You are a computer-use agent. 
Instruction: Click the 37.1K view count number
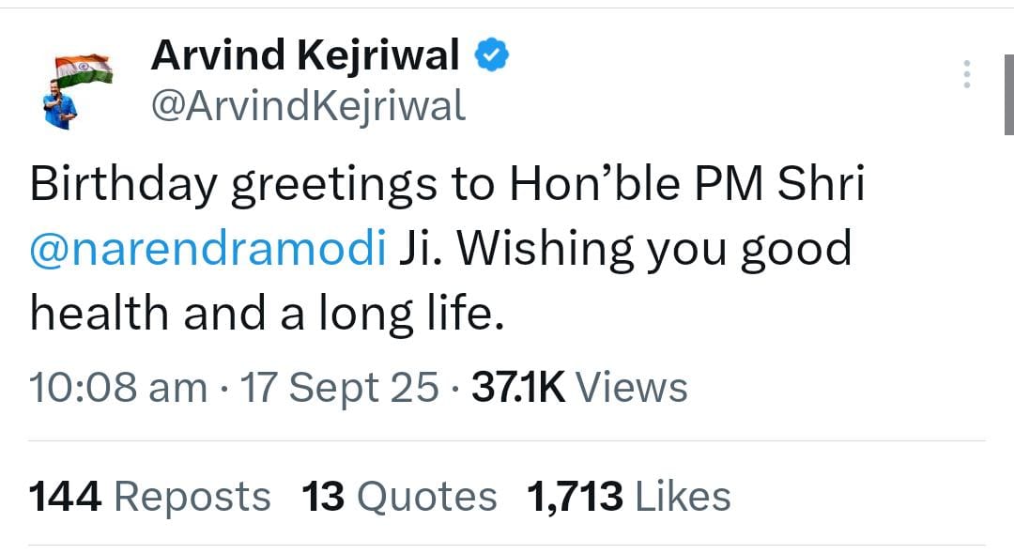518,387
